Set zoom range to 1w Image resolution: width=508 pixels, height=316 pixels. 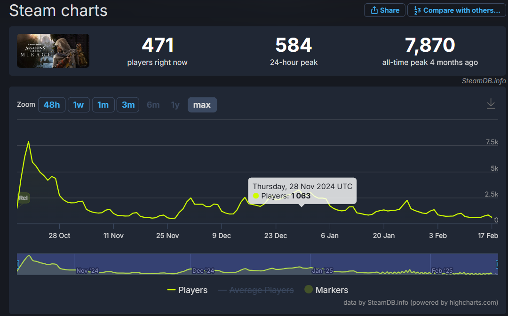click(79, 105)
